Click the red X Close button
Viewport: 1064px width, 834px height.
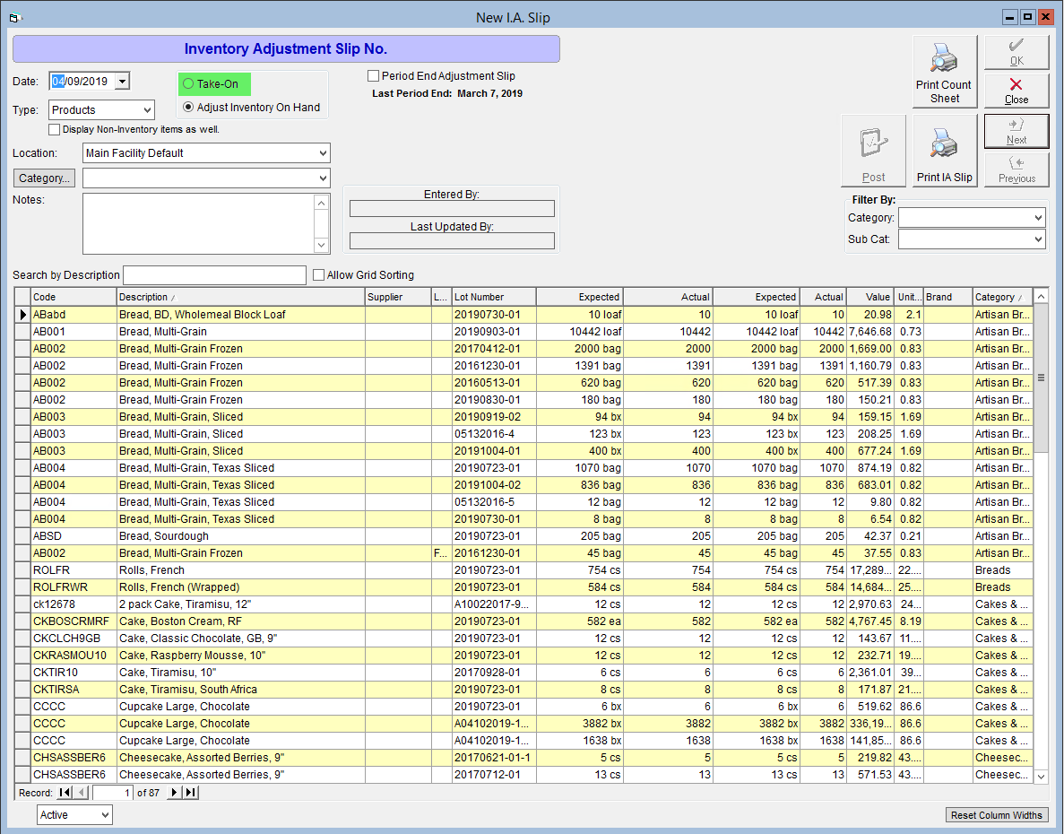1016,91
